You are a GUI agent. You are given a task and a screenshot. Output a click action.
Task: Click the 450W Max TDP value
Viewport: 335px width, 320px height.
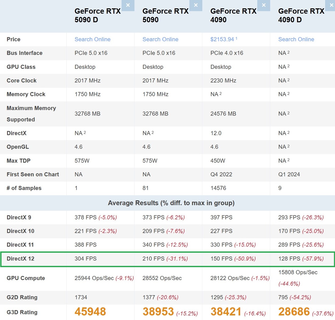tap(218, 161)
